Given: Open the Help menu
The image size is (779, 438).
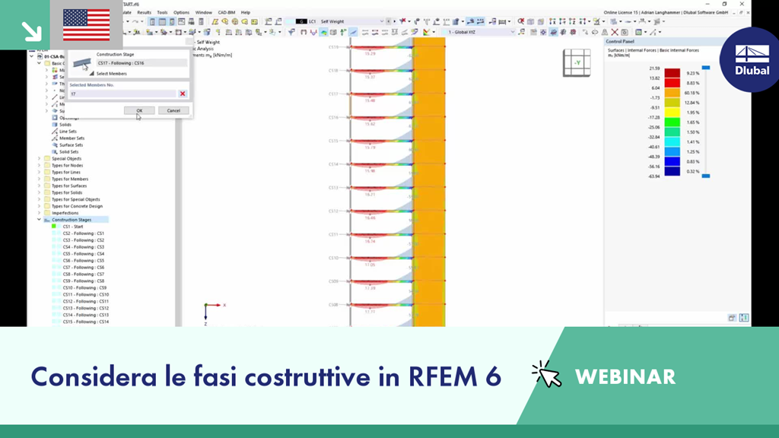Looking at the screenshot, I should point(246,12).
